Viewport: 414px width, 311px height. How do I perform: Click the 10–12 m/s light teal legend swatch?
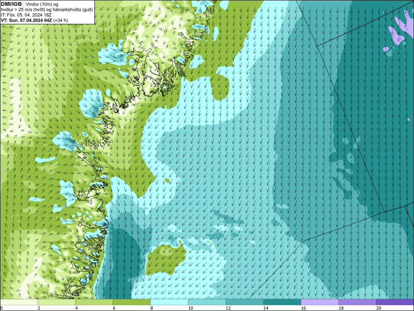pos(207,302)
